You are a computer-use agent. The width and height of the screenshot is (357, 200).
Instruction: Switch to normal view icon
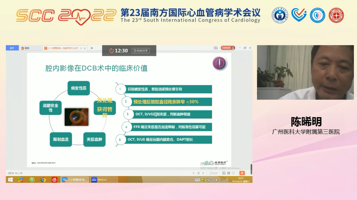click(x=224, y=173)
